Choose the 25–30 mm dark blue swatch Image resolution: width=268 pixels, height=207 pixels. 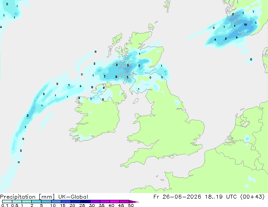point(85,202)
